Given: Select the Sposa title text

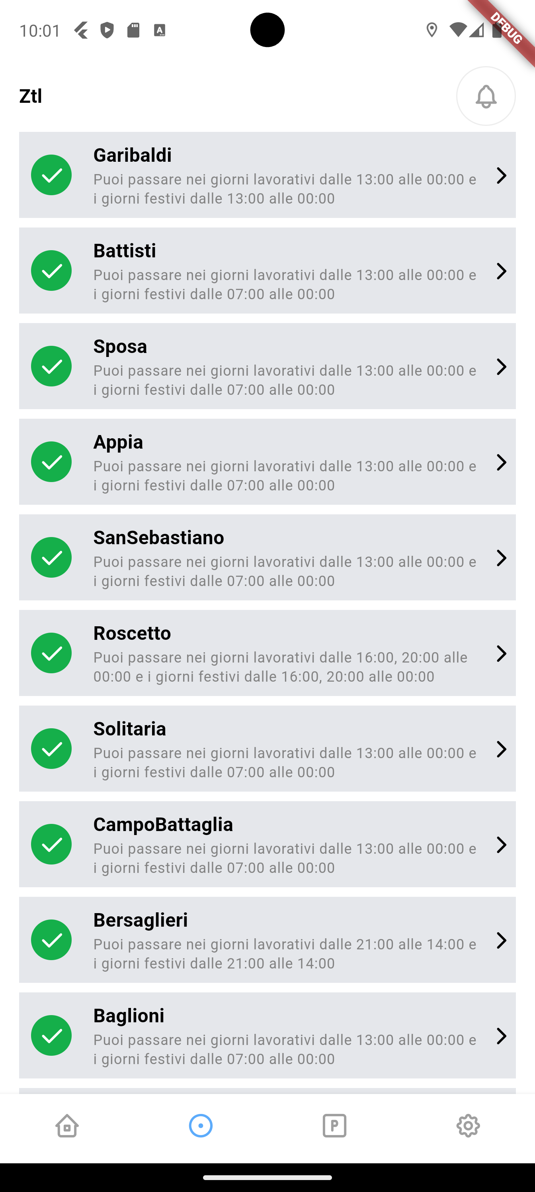Looking at the screenshot, I should click(120, 347).
